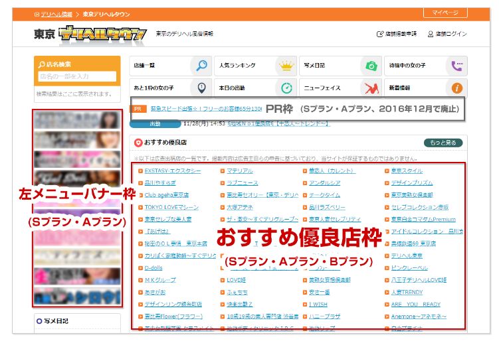Open the 安さ一番 shop link

pos(319,293)
